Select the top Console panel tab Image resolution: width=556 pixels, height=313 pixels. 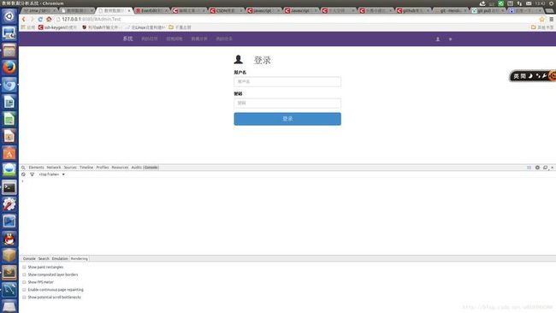tap(151, 168)
